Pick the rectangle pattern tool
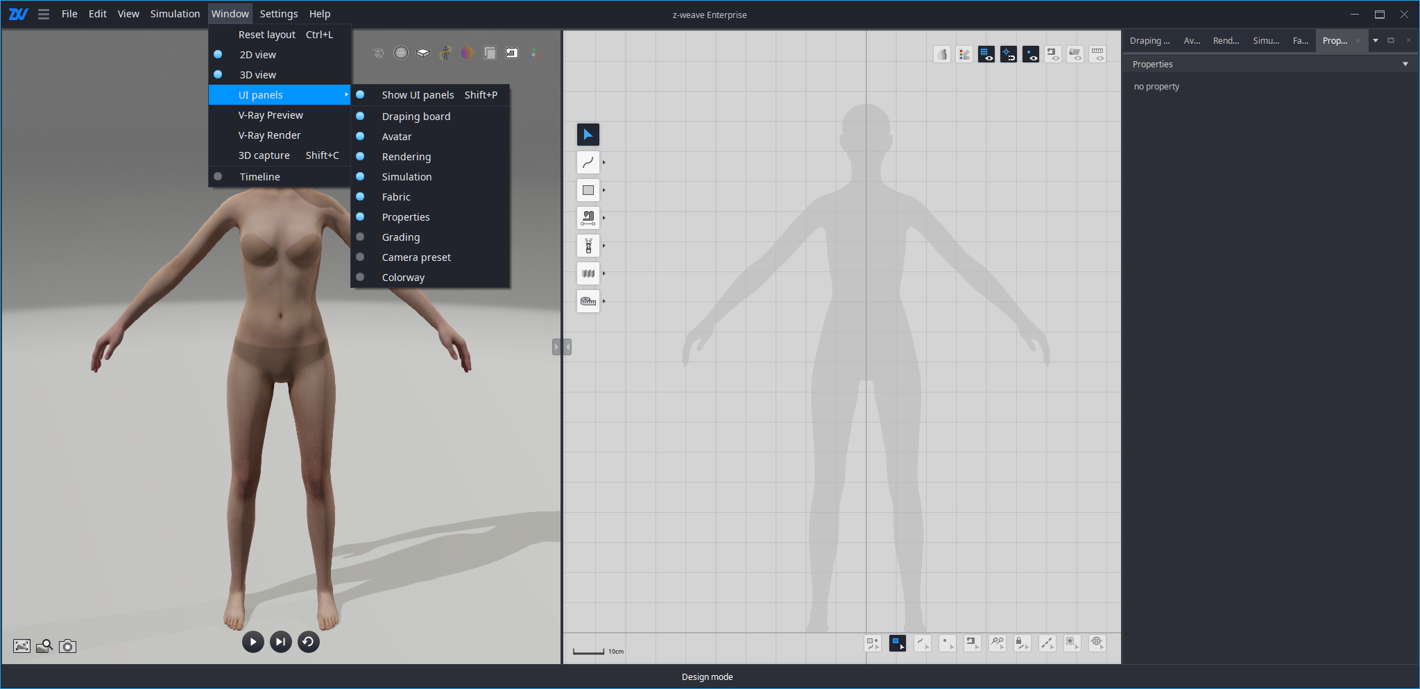This screenshot has height=689, width=1420. pos(588,190)
